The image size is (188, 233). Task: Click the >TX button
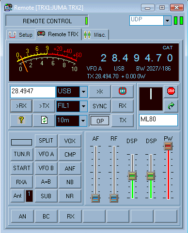pyautogui.click(x=44, y=106)
